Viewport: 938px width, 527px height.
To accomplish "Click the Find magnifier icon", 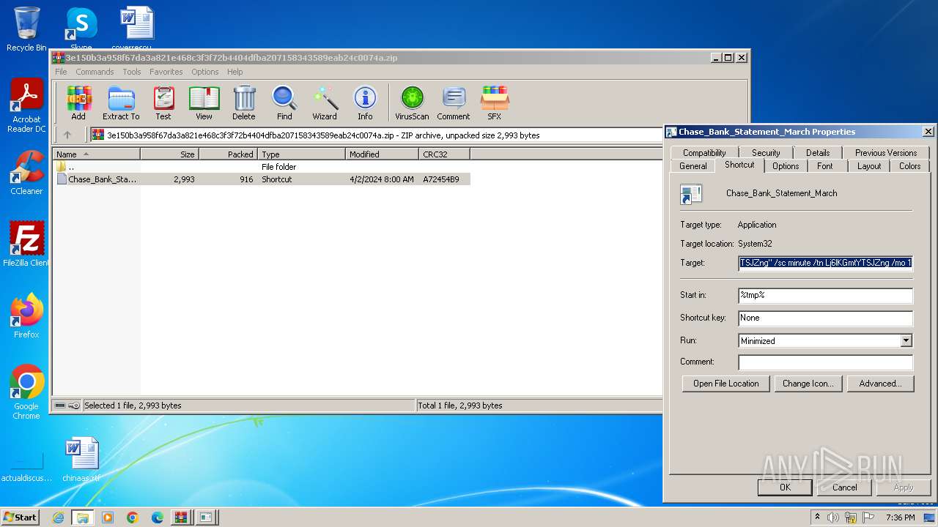I will [284, 103].
